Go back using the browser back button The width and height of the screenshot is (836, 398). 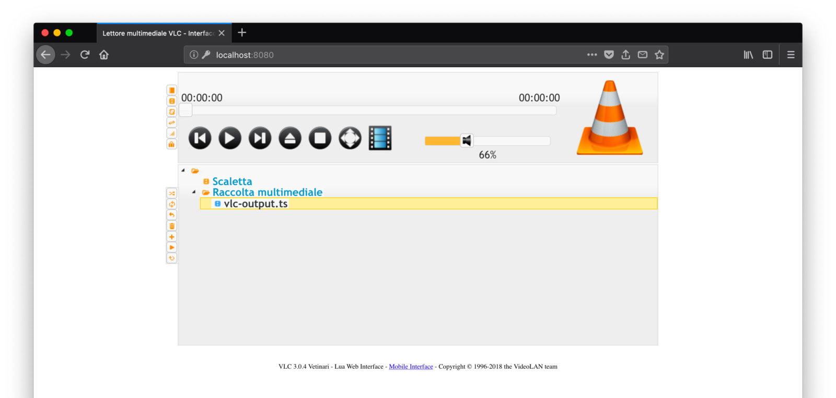pyautogui.click(x=46, y=55)
